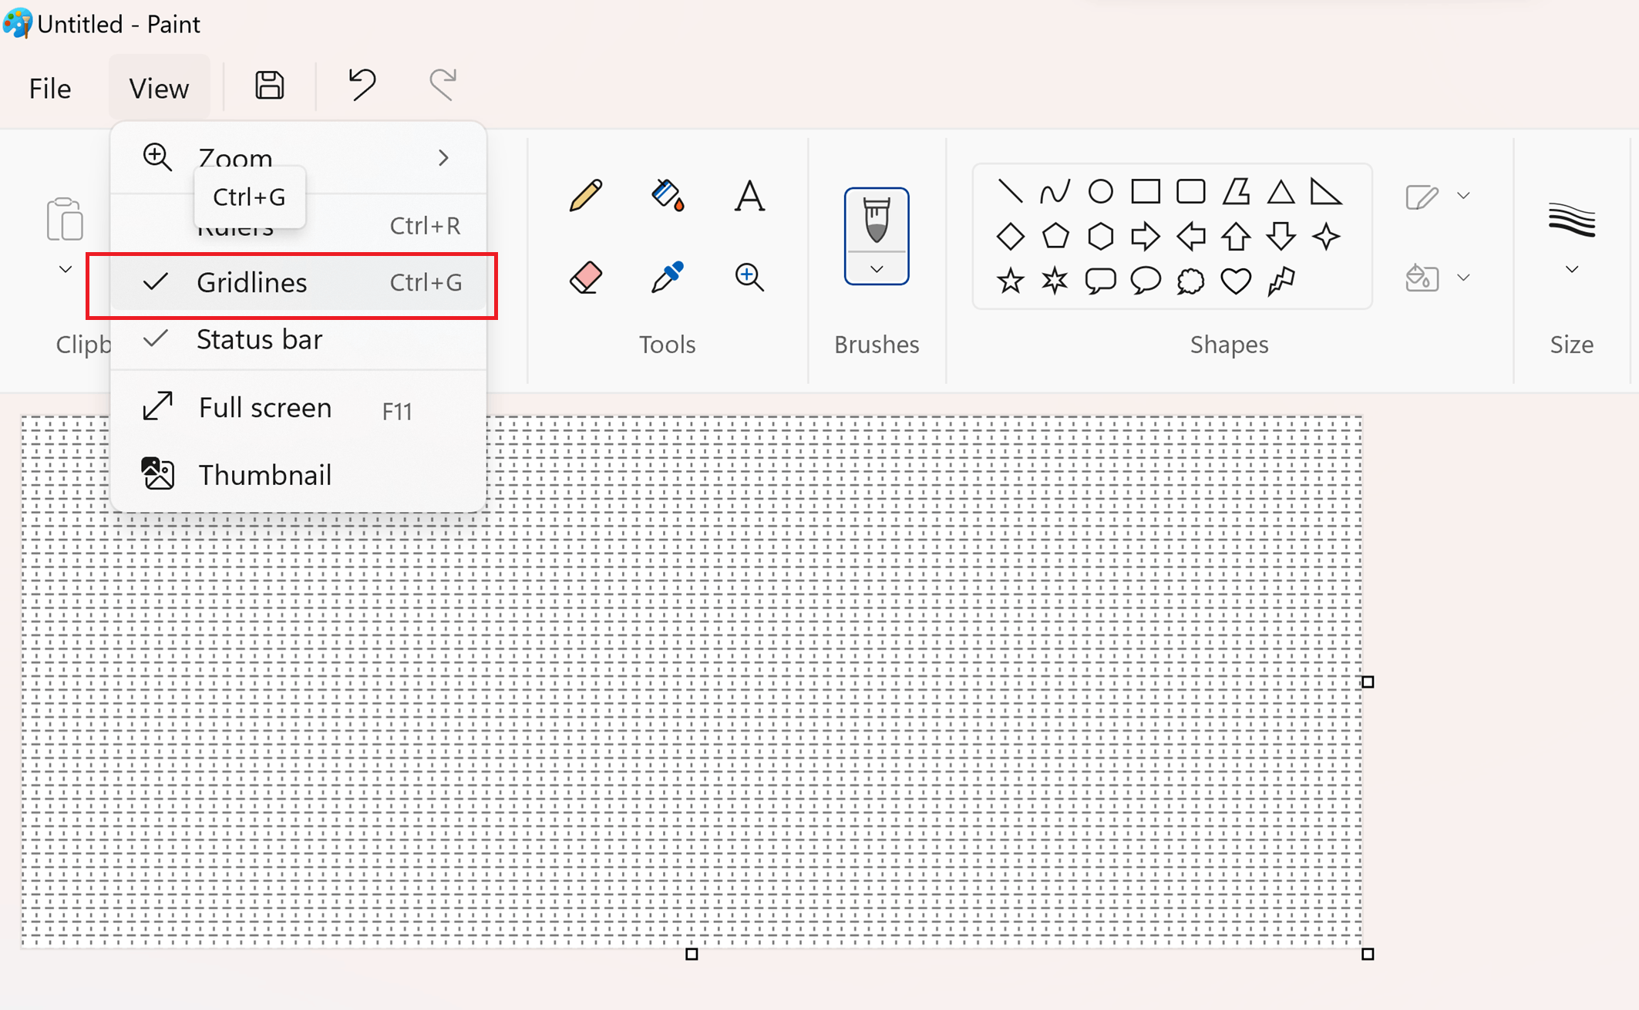The width and height of the screenshot is (1639, 1010).
Task: Expand the Zoom submenu
Action: click(x=299, y=158)
